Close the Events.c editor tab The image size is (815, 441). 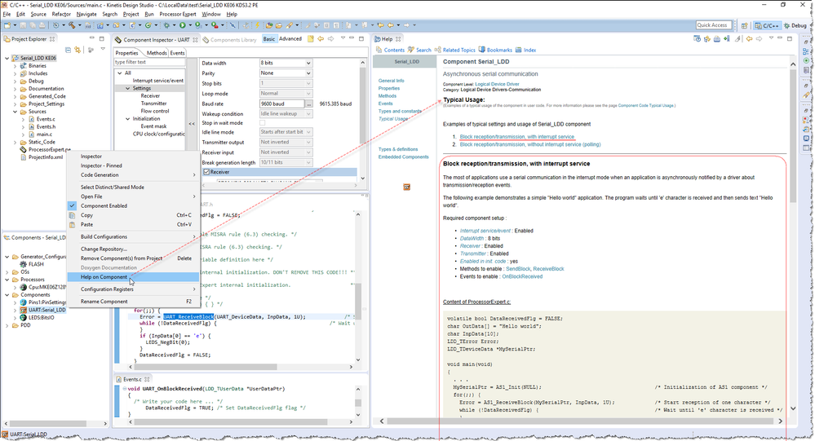147,379
